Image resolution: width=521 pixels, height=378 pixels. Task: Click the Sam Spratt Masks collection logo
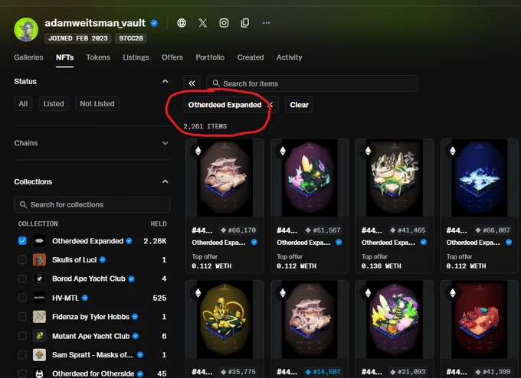pyautogui.click(x=39, y=355)
